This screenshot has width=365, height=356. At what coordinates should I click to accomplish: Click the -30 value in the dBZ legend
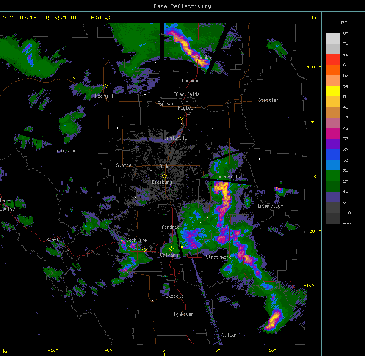click(x=347, y=224)
